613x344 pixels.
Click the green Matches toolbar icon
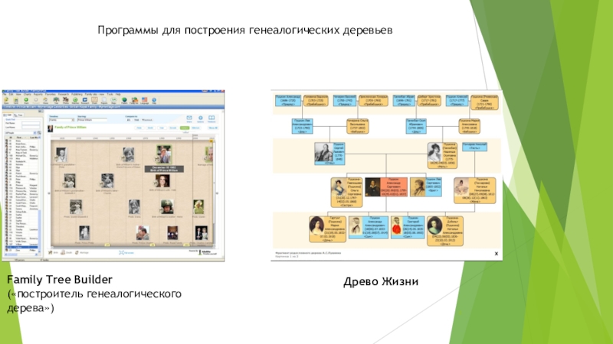[75, 101]
